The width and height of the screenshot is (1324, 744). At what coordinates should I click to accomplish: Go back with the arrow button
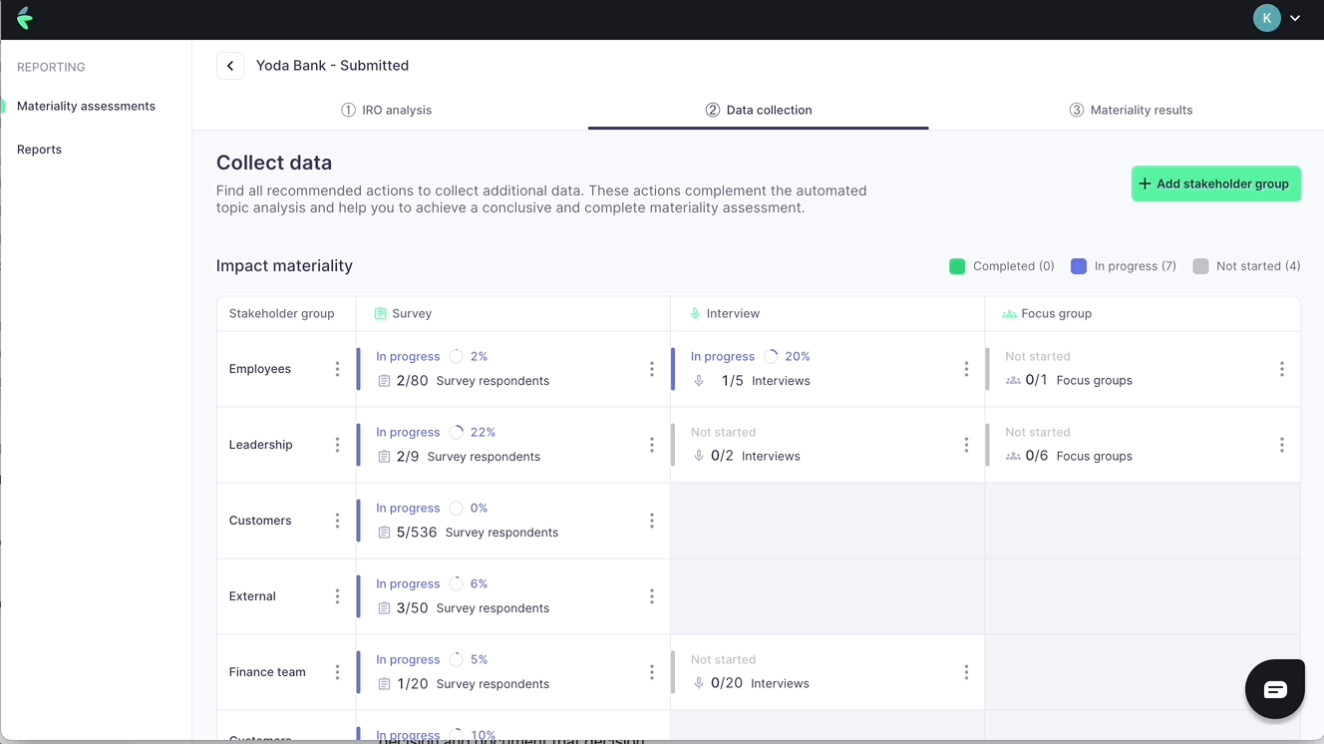click(230, 66)
